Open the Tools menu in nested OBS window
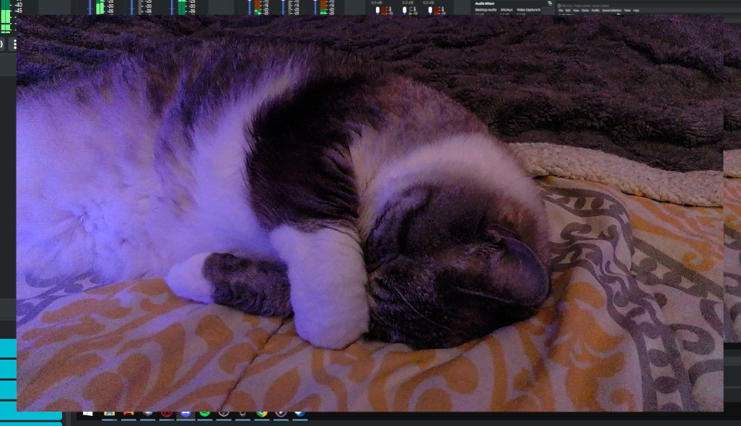 (x=627, y=10)
